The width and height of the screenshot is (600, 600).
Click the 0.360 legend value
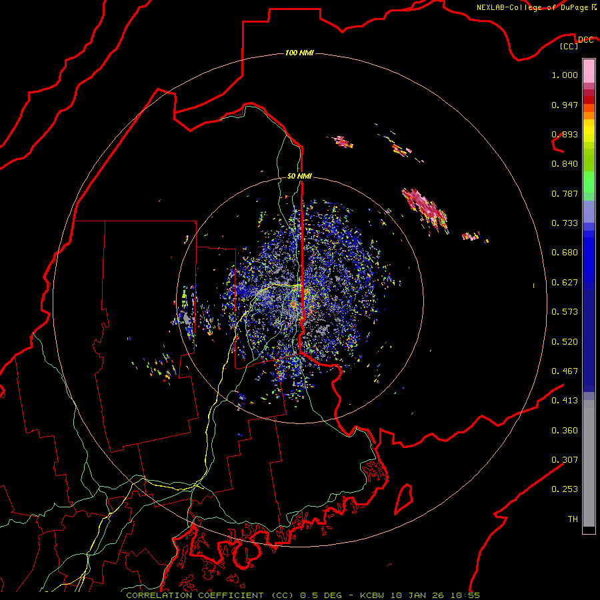coord(565,431)
